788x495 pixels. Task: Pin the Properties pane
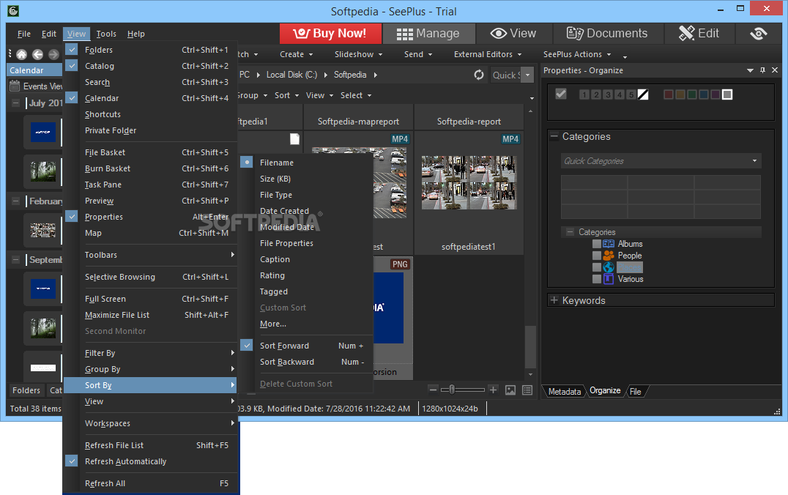point(762,70)
